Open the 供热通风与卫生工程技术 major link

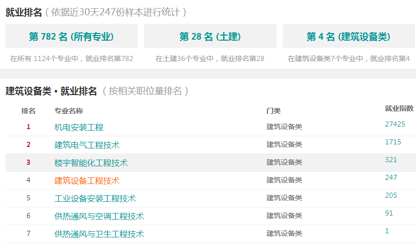(x=99, y=234)
